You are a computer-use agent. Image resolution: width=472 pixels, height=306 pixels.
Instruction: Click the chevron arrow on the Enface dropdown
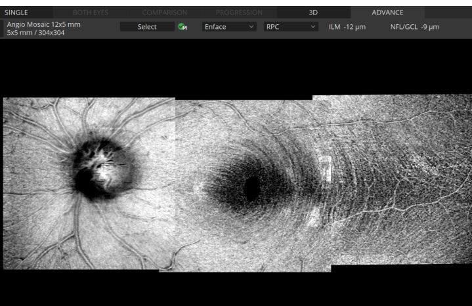click(252, 27)
